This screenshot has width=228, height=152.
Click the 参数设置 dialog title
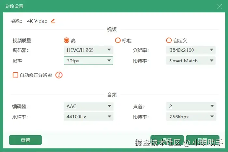click(14, 7)
